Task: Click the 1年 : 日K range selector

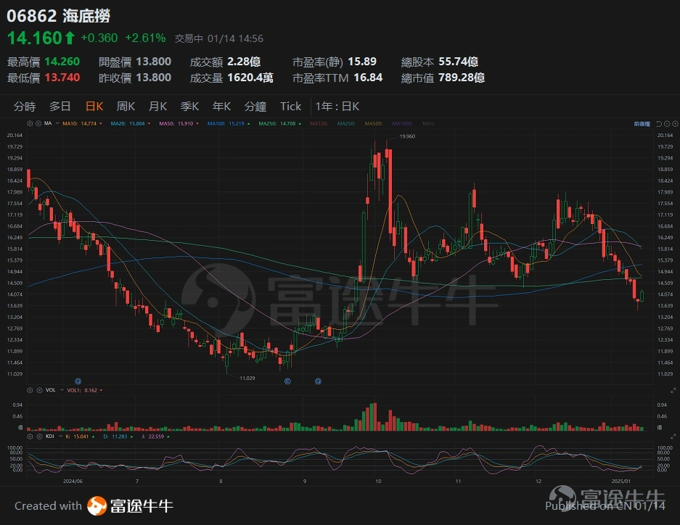Action: click(337, 107)
